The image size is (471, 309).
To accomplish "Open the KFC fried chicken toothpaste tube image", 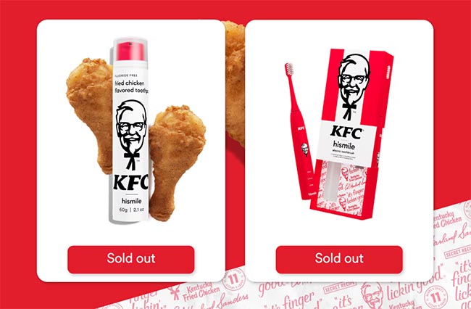I will (x=131, y=130).
